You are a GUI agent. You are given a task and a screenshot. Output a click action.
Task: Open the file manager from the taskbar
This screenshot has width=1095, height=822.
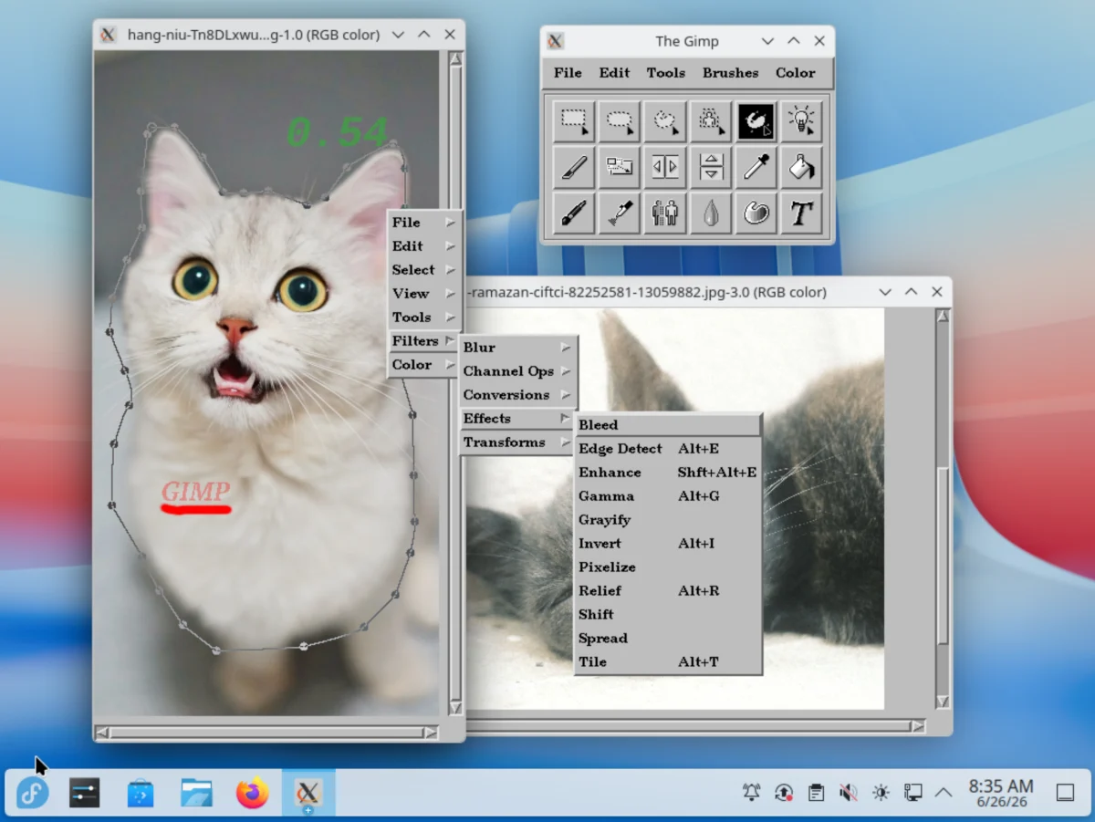(196, 793)
